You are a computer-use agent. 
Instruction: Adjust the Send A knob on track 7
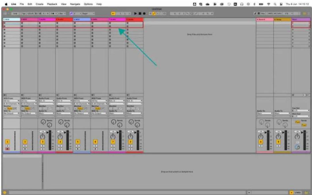pos(113,122)
